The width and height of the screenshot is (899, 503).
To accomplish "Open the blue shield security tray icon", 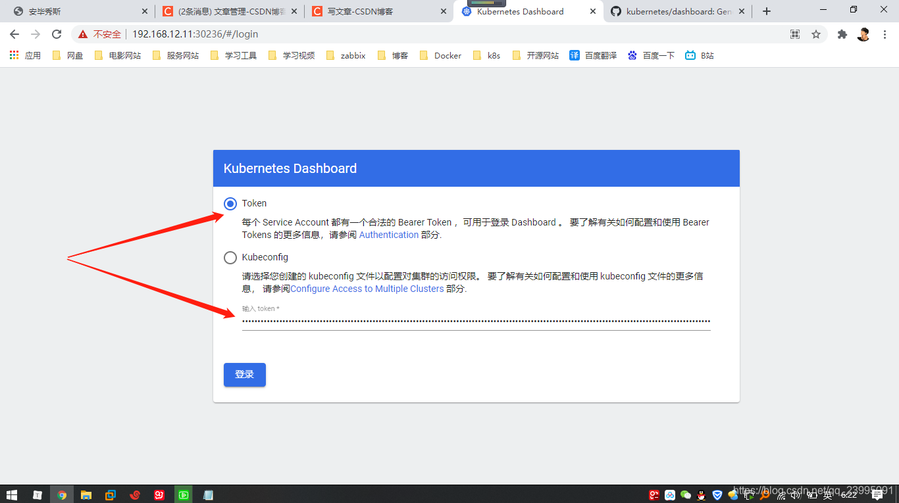I will tap(717, 495).
